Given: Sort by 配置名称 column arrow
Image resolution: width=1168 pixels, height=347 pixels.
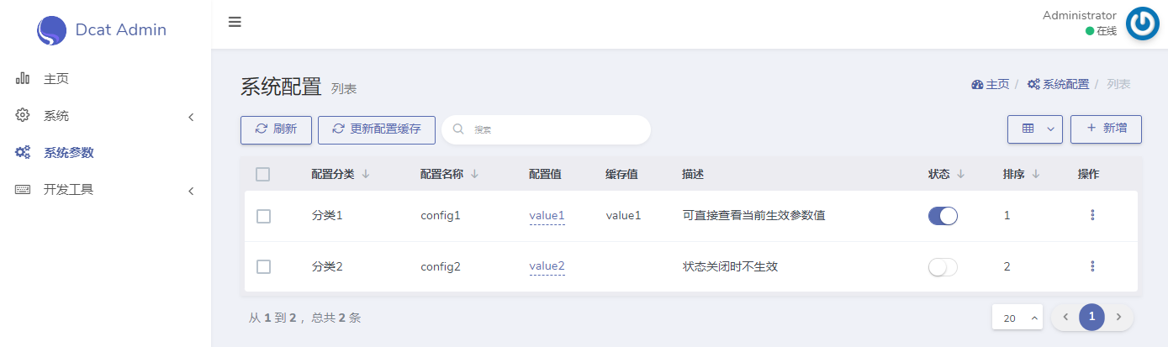Looking at the screenshot, I should point(474,174).
